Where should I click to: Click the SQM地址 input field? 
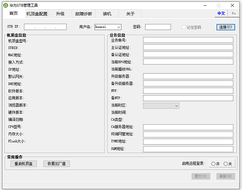coord(188,149)
